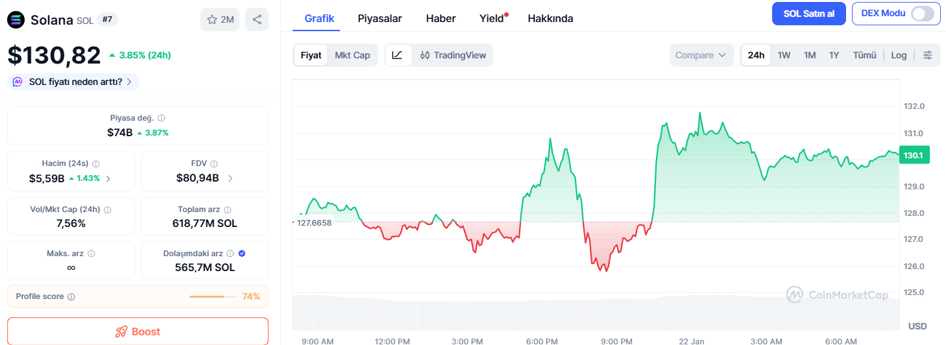This screenshot has width=946, height=345.
Task: Click the rocket icon on Boost
Action: coord(121,331)
